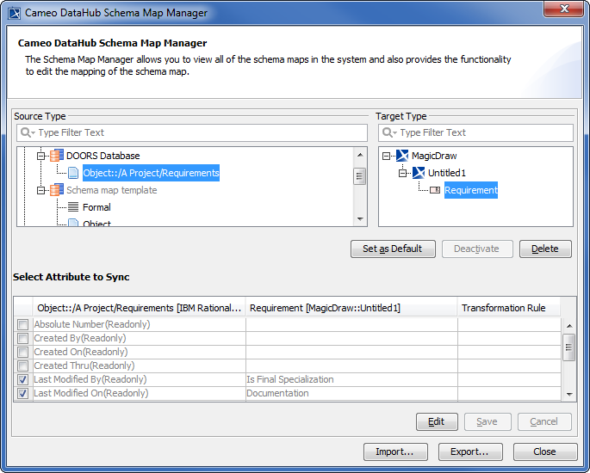Check the Created On(Readonly) checkbox
590x473 pixels.
(23, 352)
